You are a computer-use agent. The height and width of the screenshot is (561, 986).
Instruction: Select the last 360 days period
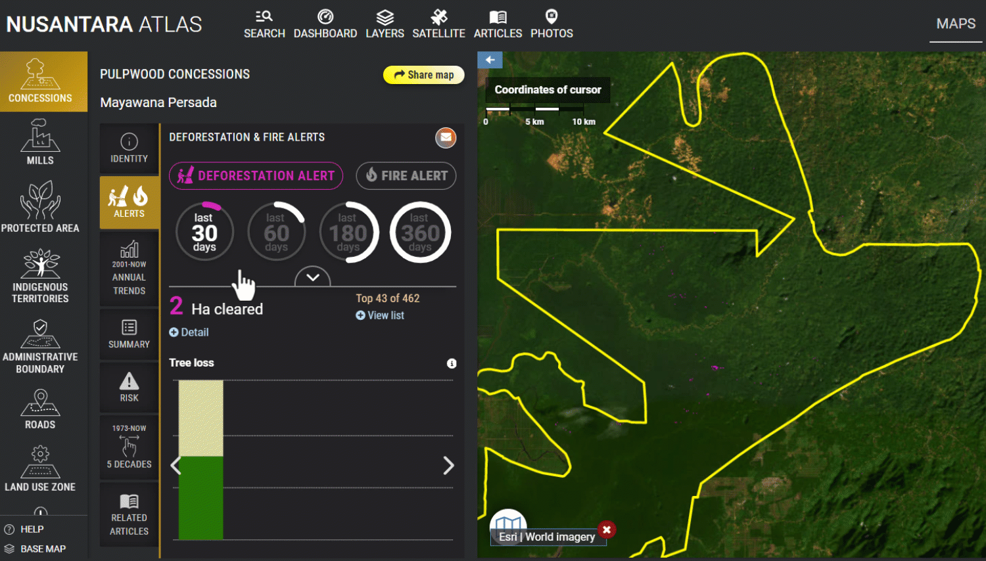[x=420, y=232]
